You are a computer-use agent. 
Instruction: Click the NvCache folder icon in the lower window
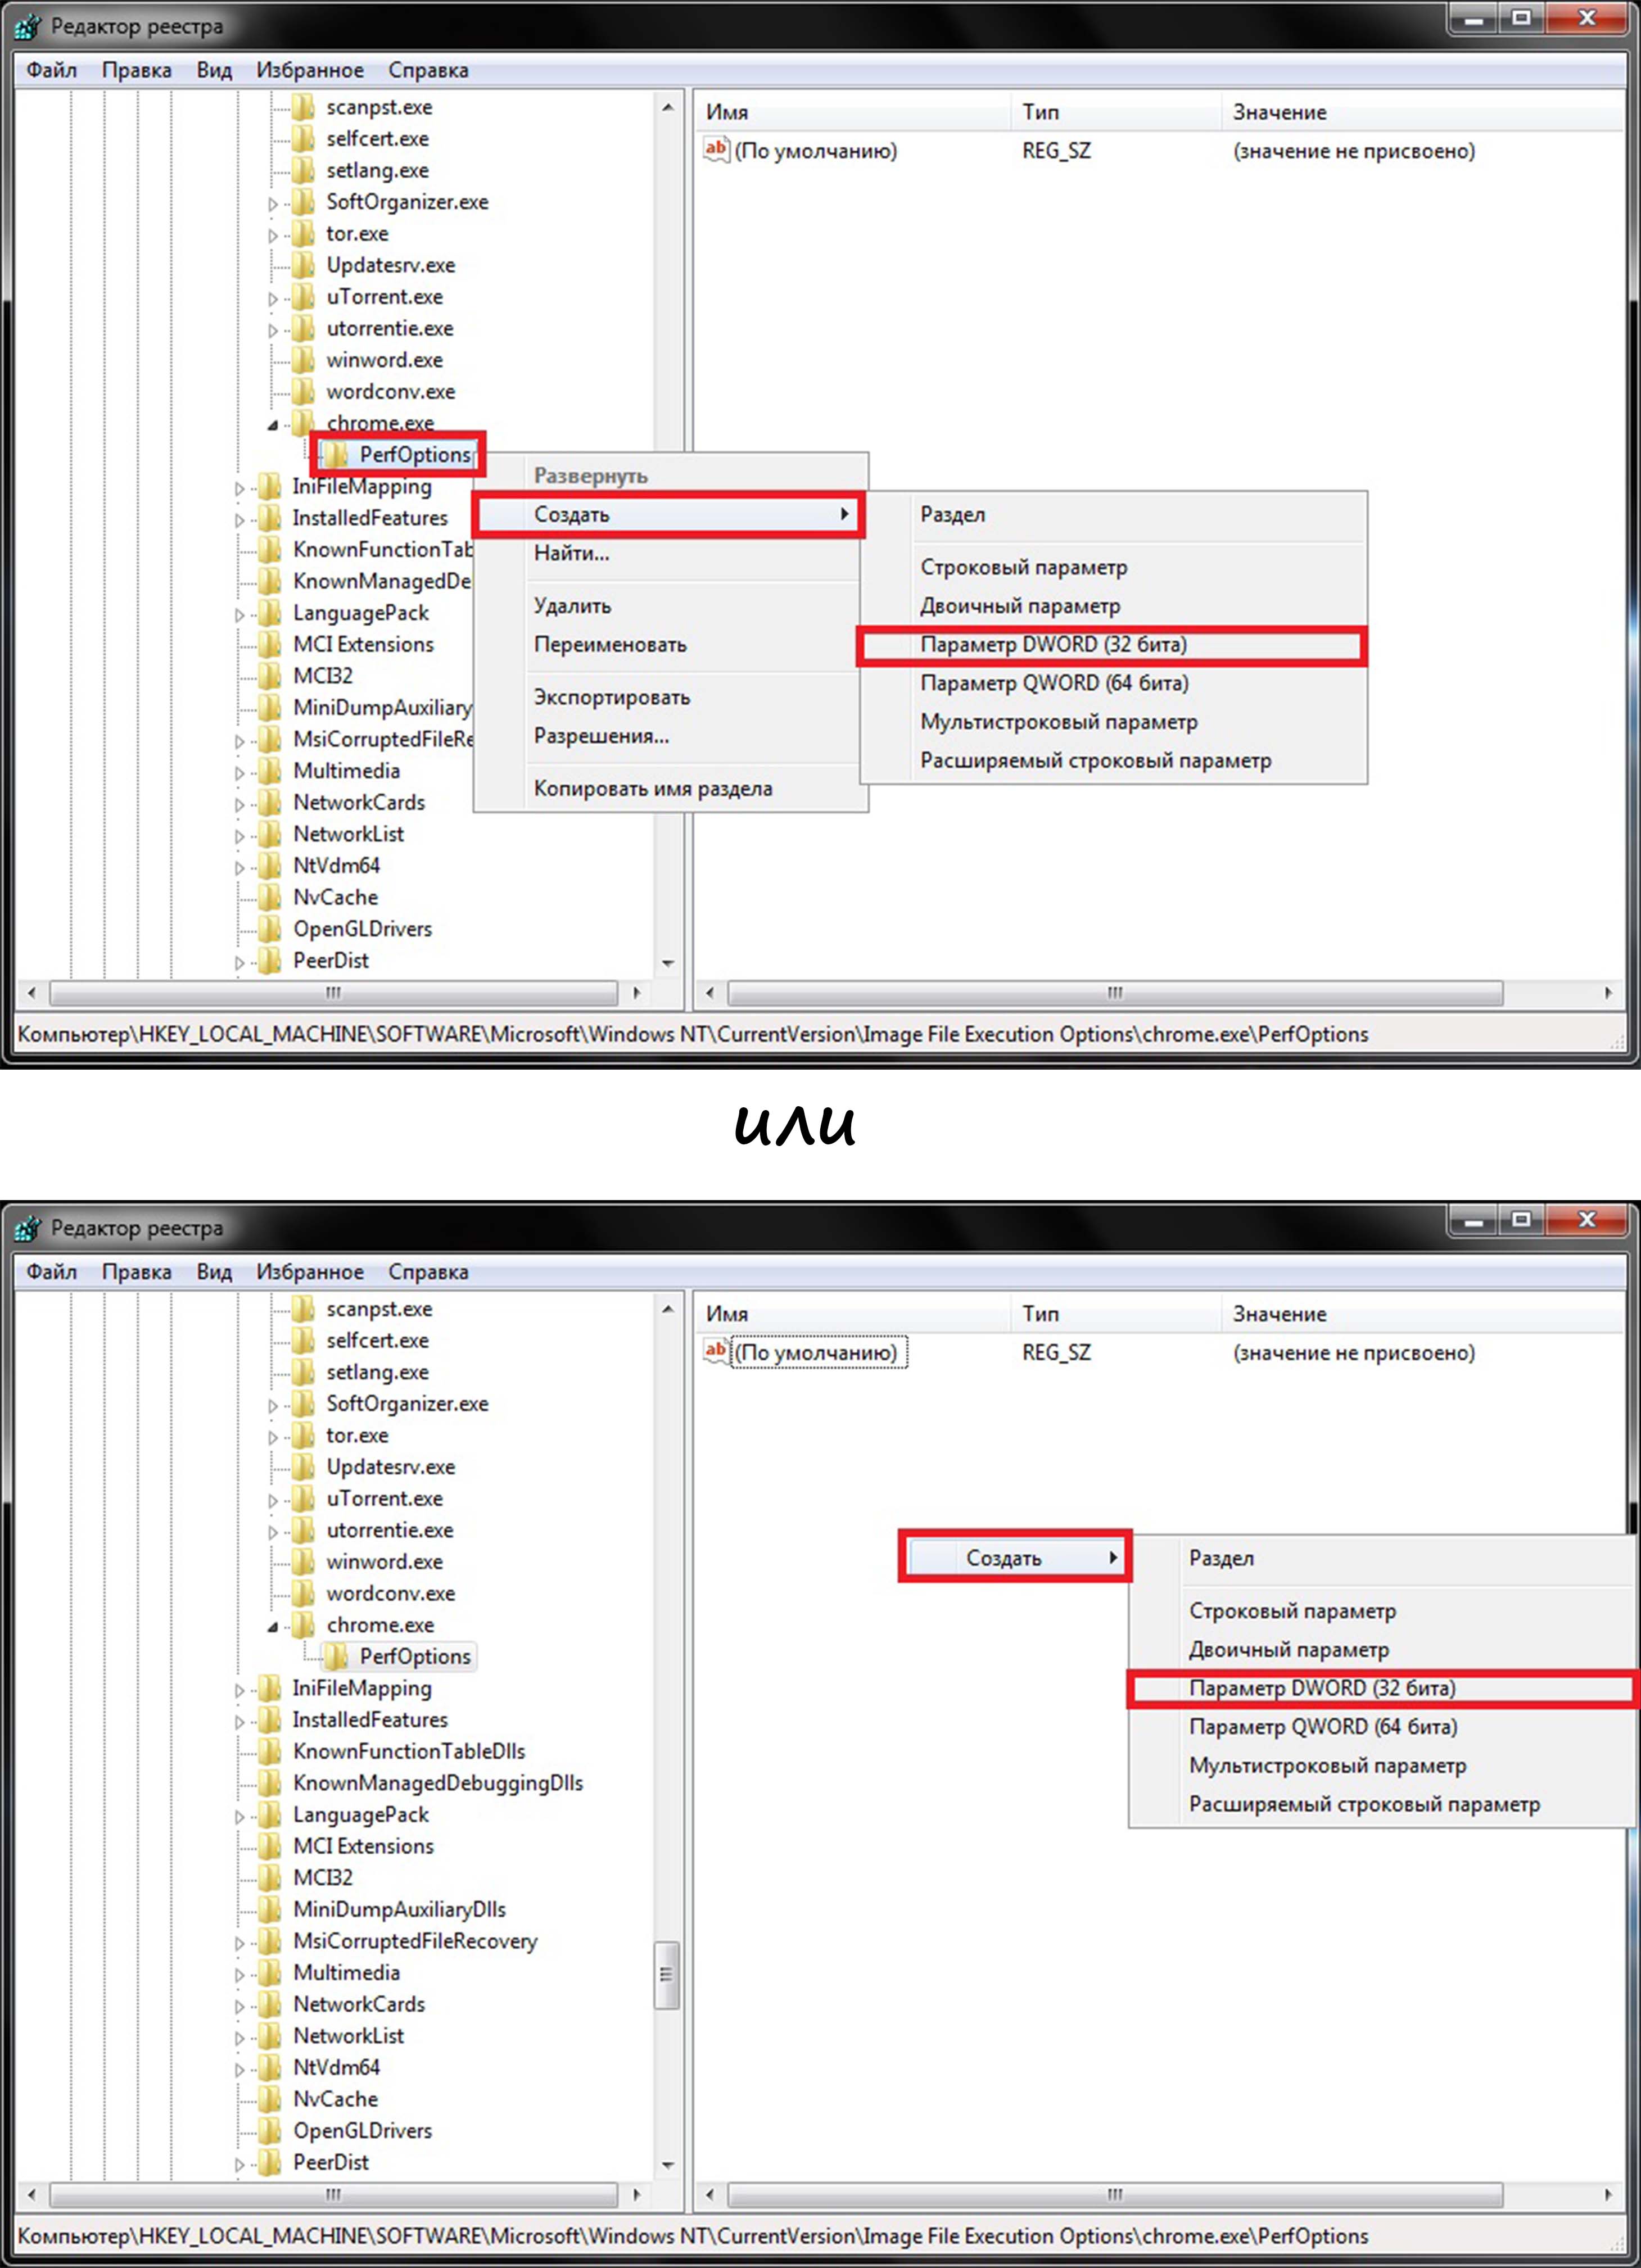pyautogui.click(x=270, y=2099)
